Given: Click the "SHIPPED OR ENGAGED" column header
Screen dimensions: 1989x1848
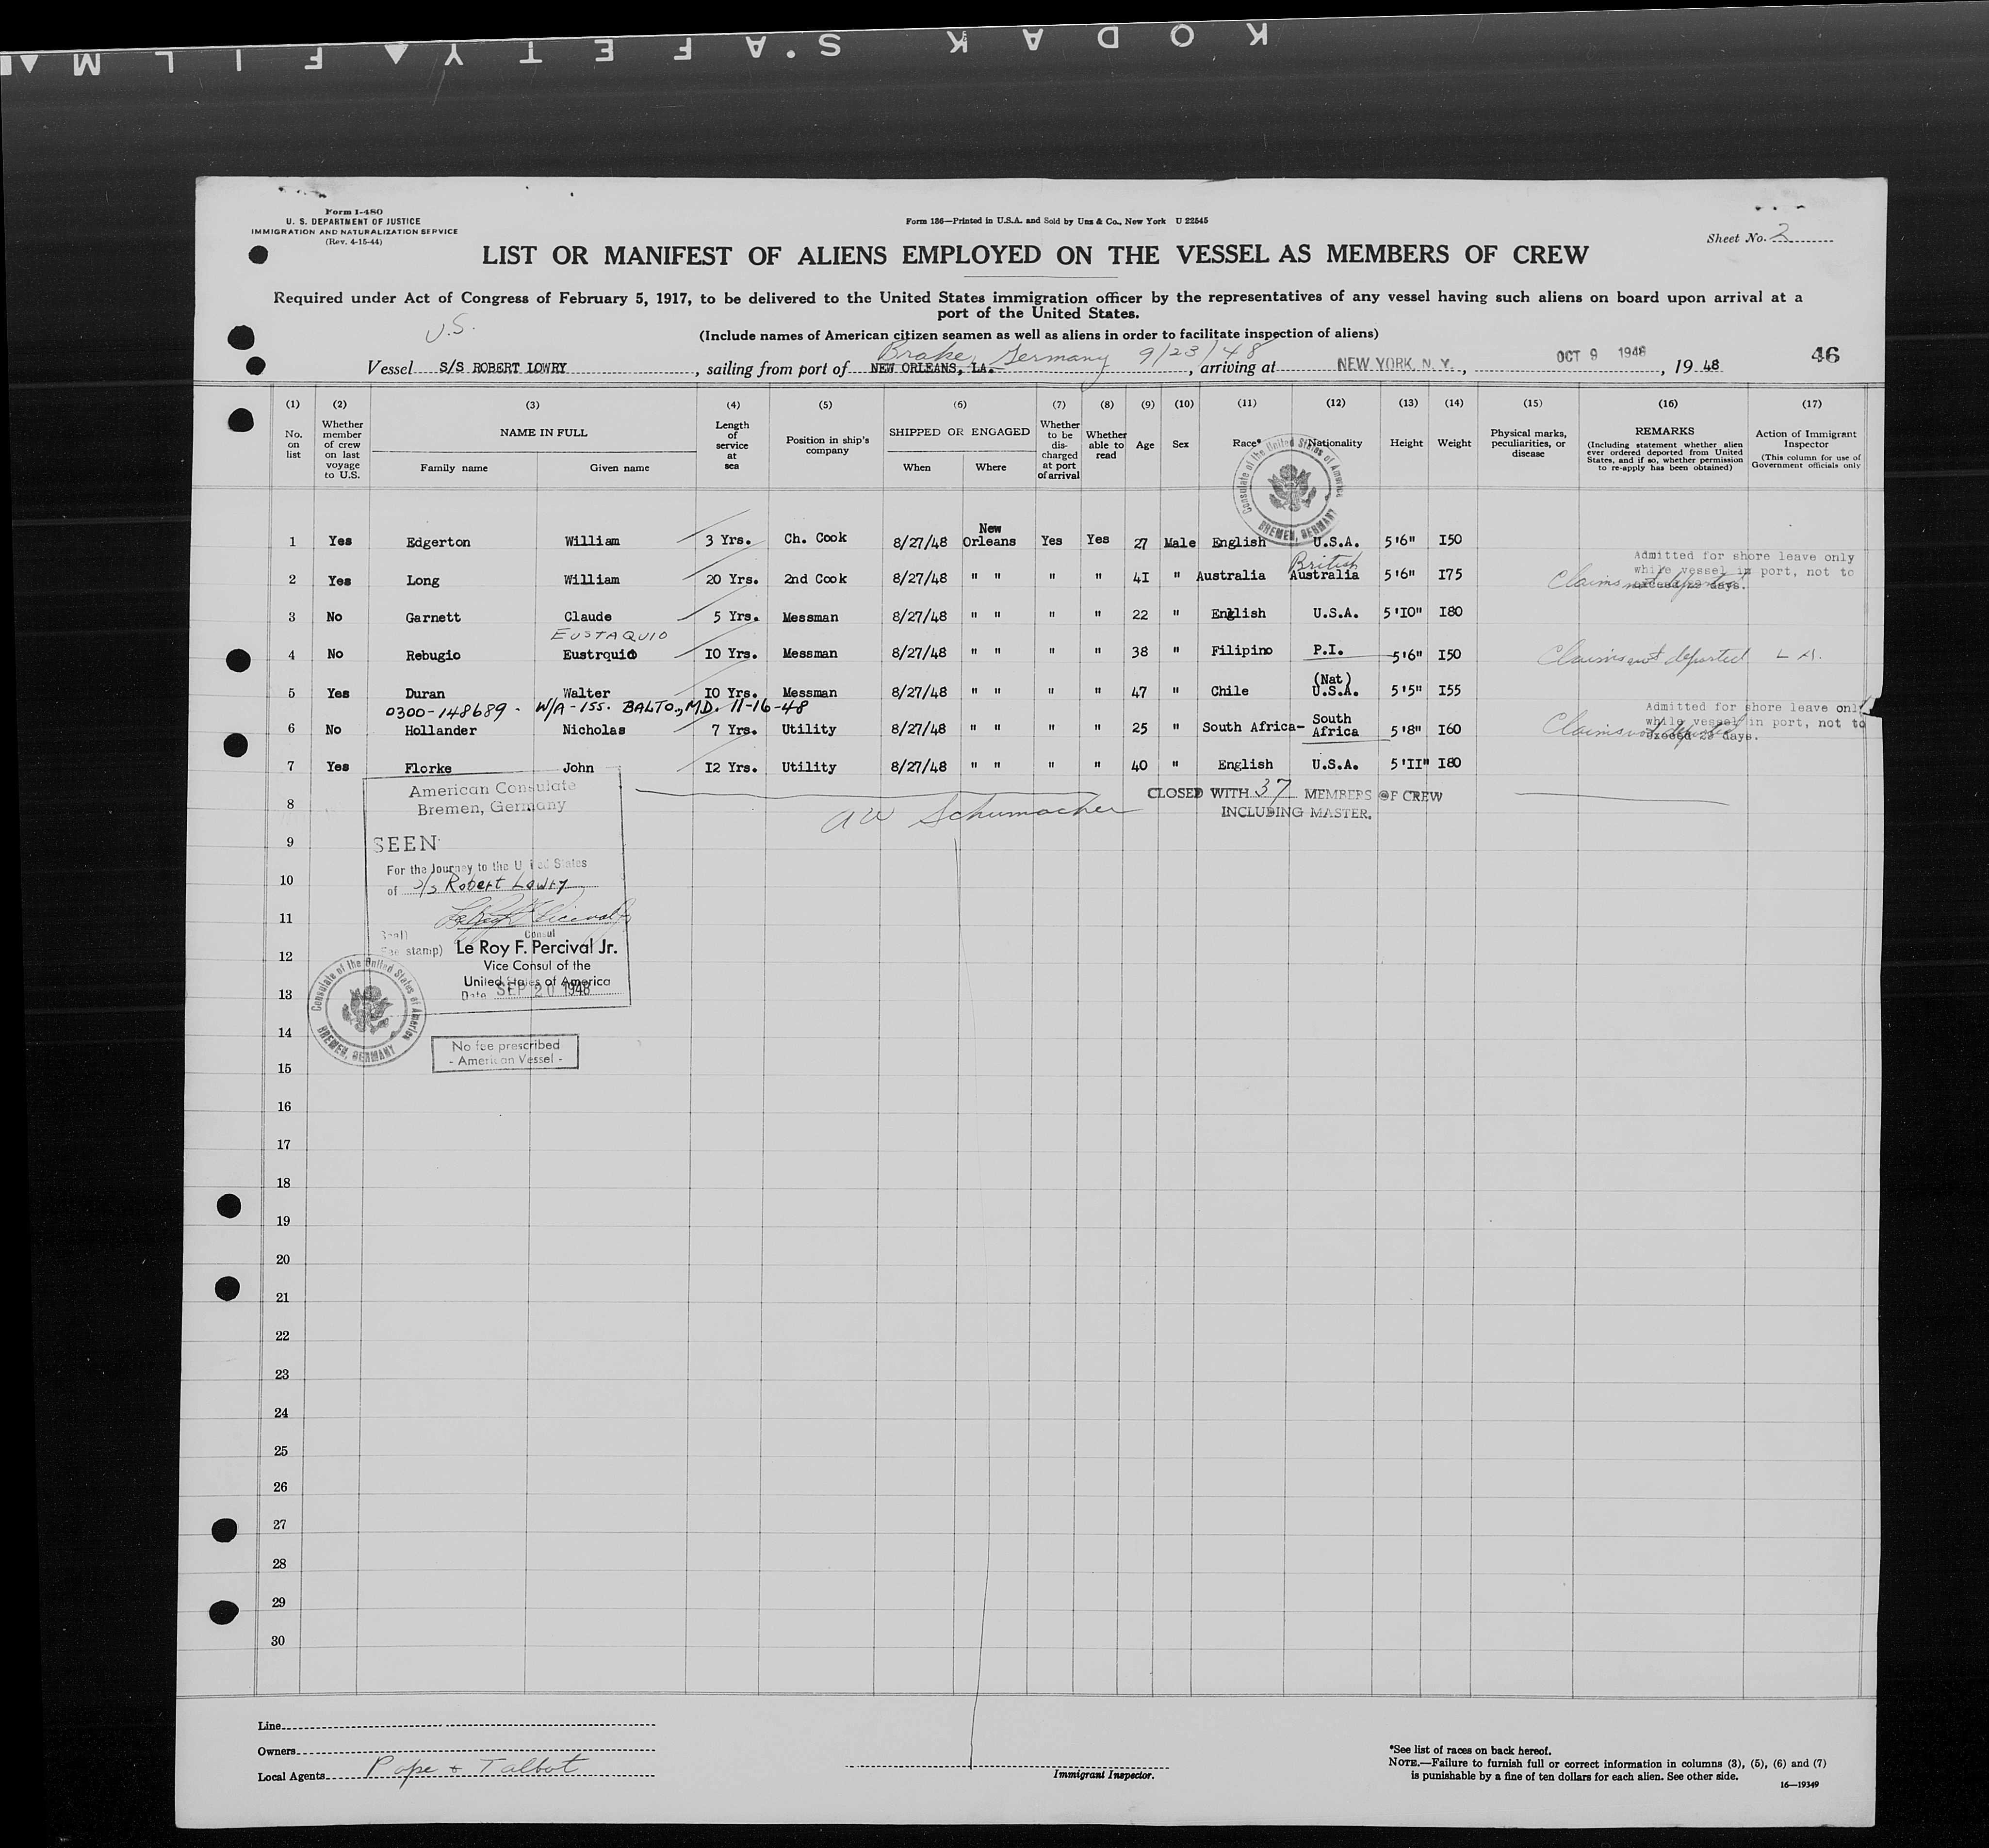Looking at the screenshot, I should coord(959,432).
